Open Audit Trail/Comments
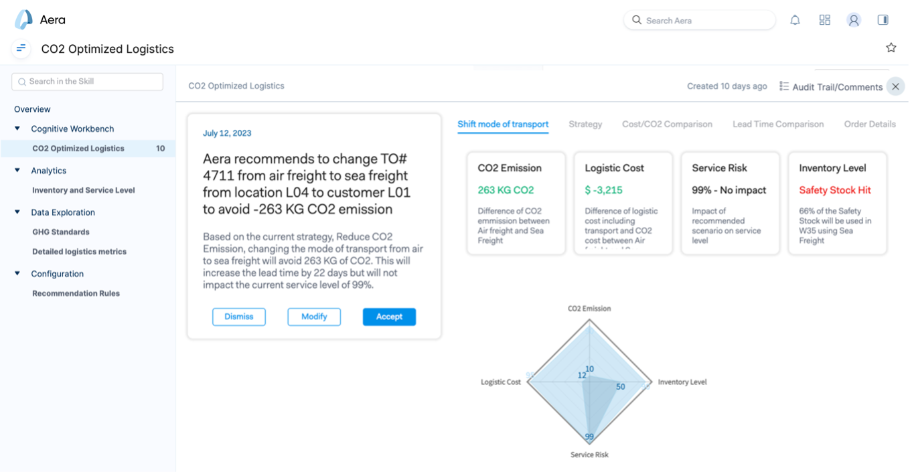Screen dimensions: 910x474 (831, 87)
